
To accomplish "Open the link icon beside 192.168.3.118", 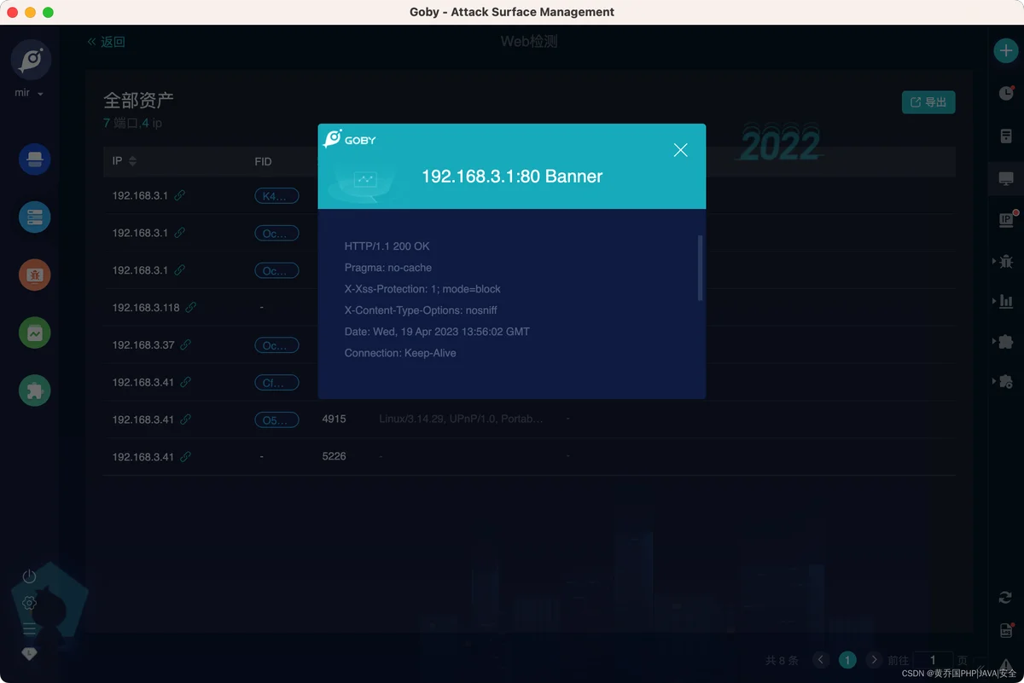I will coord(191,307).
